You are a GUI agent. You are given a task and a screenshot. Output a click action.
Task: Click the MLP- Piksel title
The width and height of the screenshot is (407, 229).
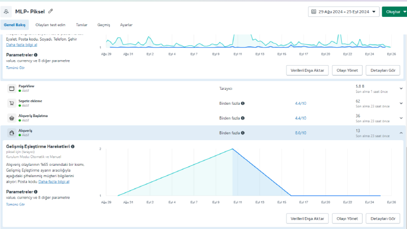(30, 11)
